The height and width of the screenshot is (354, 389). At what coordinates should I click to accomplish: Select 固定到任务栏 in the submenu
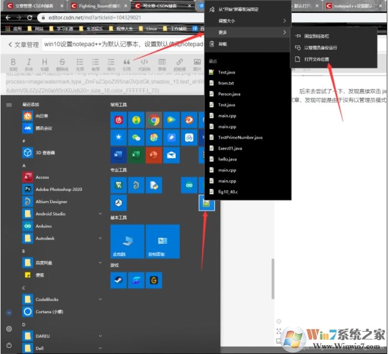pos(333,36)
